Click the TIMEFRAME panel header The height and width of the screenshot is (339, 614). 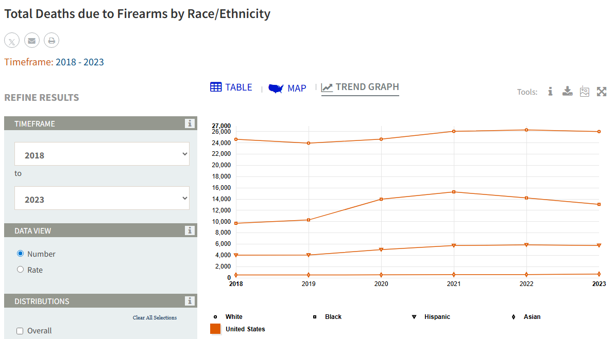tap(100, 123)
